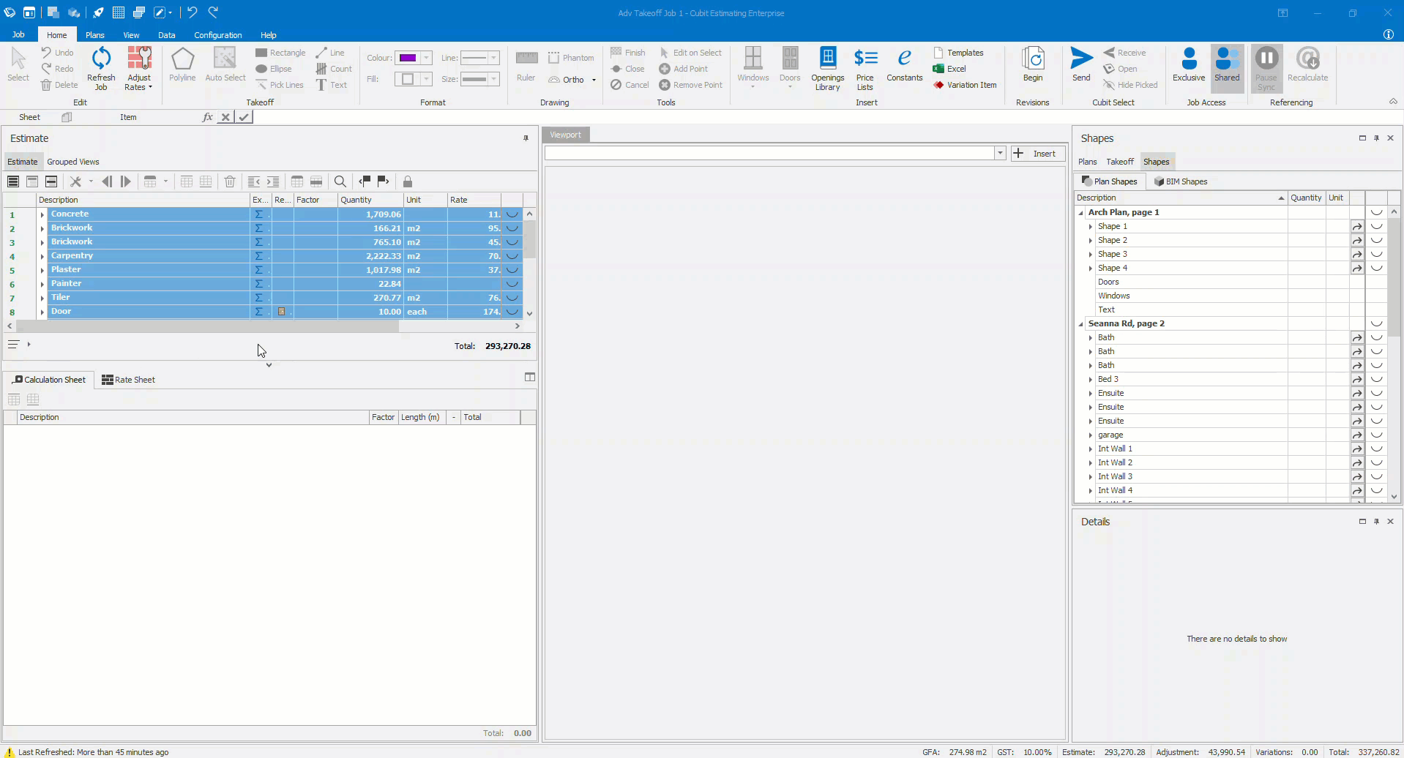Switch to the BIM Shapes tab
The image size is (1404, 758).
coord(1181,181)
